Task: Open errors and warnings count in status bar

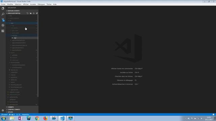Action: [x=12, y=114]
